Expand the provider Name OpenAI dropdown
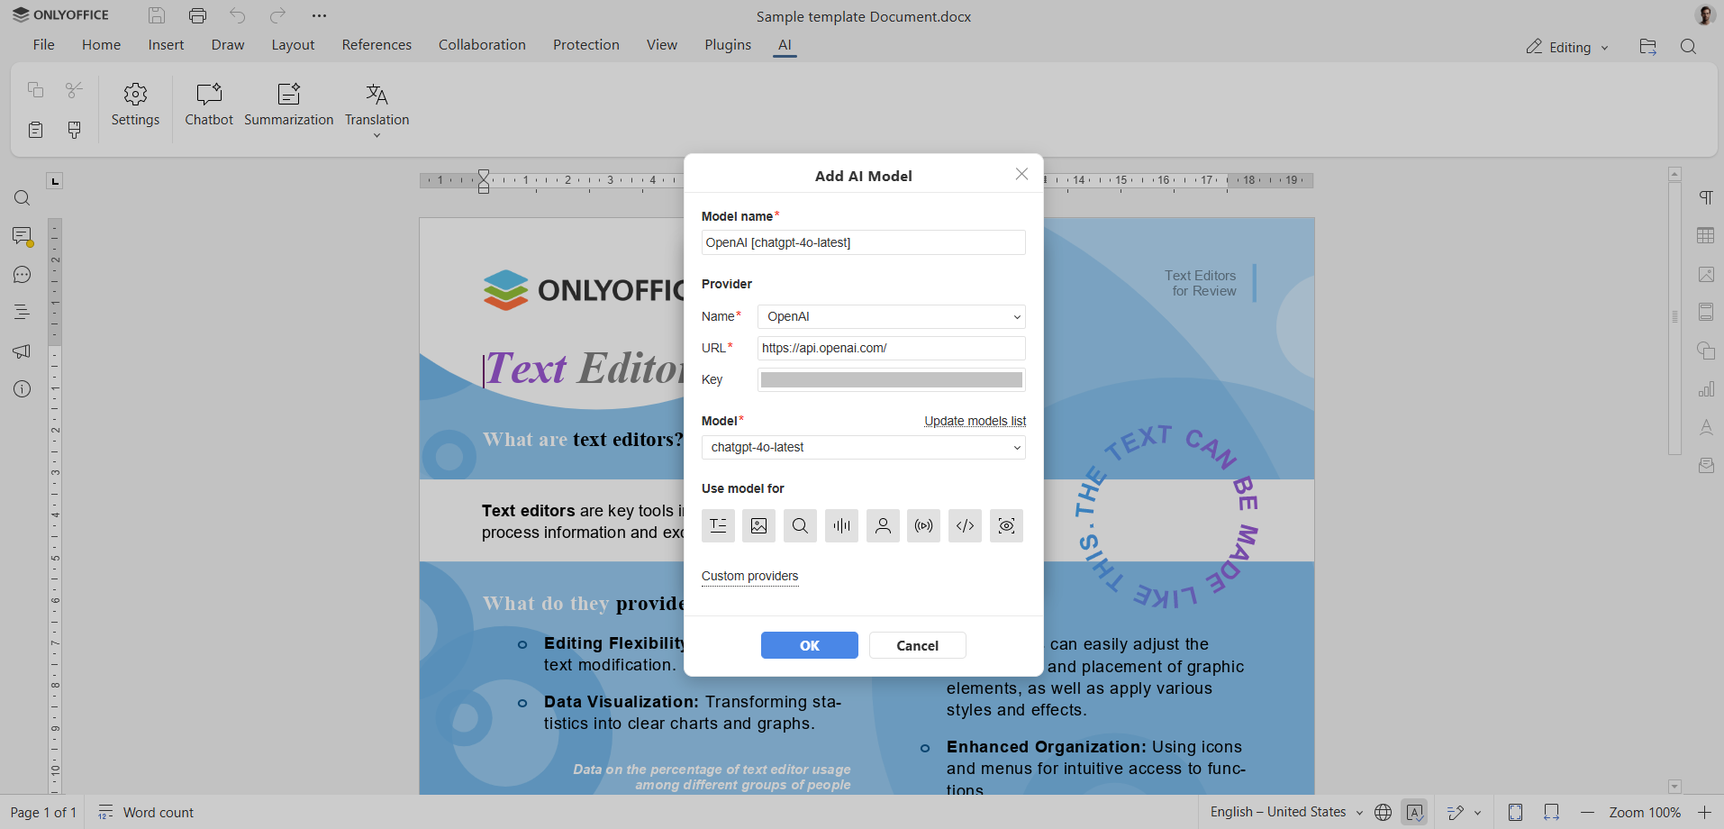This screenshot has height=829, width=1724. [x=892, y=316]
